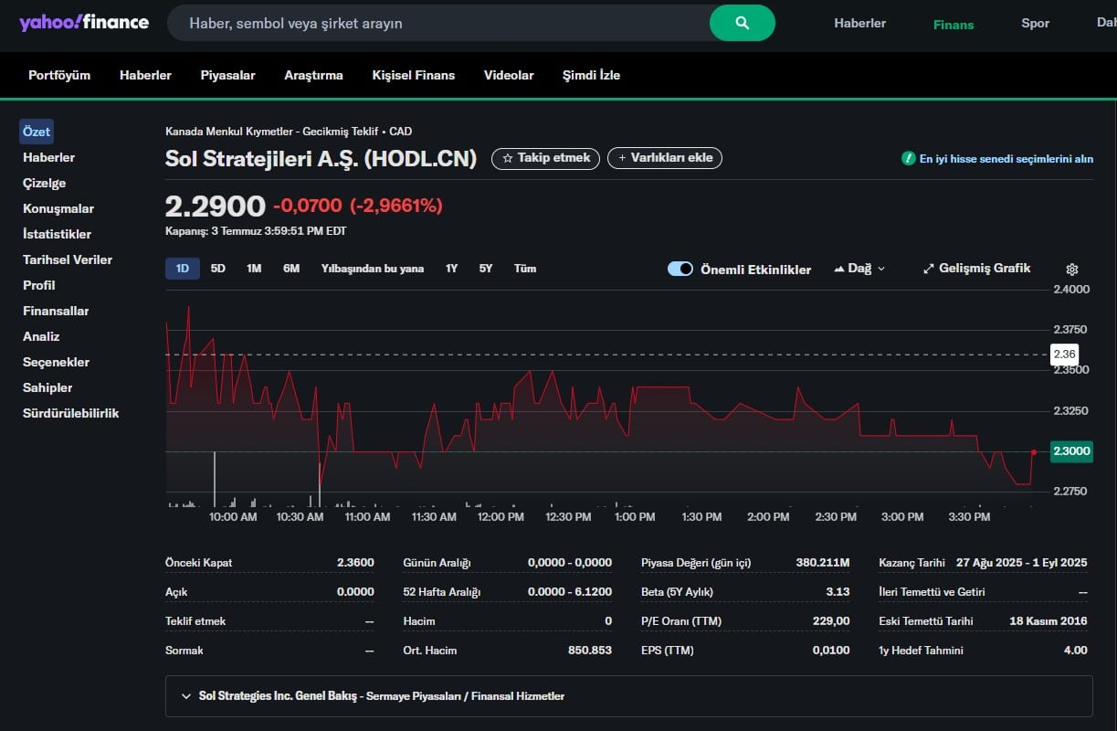Select Seçenekler in the sidebar

click(56, 362)
